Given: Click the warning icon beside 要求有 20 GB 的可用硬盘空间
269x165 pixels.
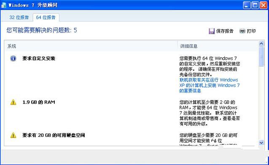Looking at the screenshot, I should point(13,136).
